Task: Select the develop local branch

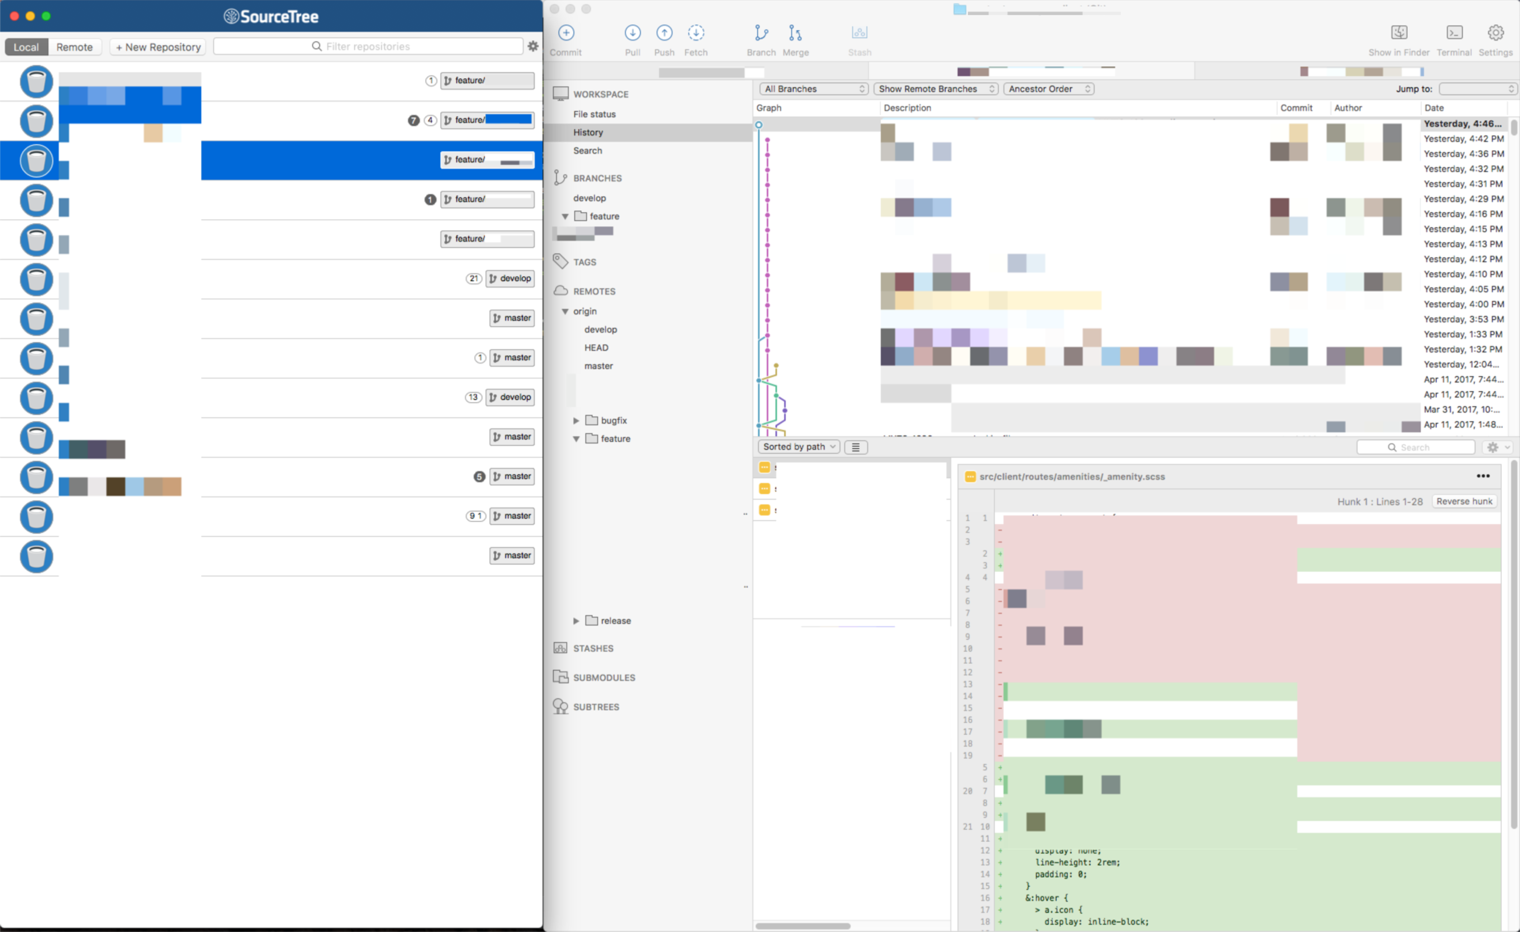Action: tap(589, 198)
